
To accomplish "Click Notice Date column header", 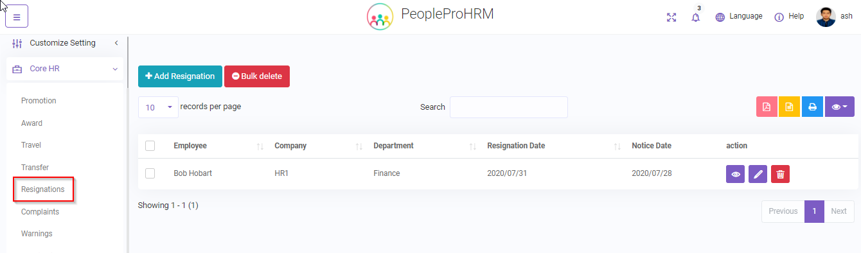I will point(652,146).
